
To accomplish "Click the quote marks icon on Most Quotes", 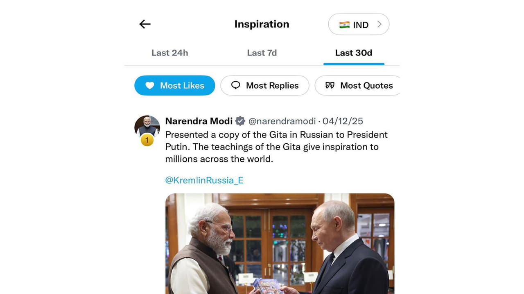I will coord(329,85).
